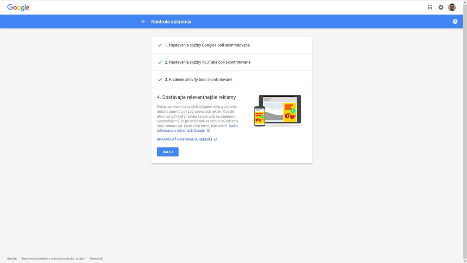Screen dimensions: 467x263
Task: Click the ads illustration with tablet and phone
Action: (x=278, y=111)
